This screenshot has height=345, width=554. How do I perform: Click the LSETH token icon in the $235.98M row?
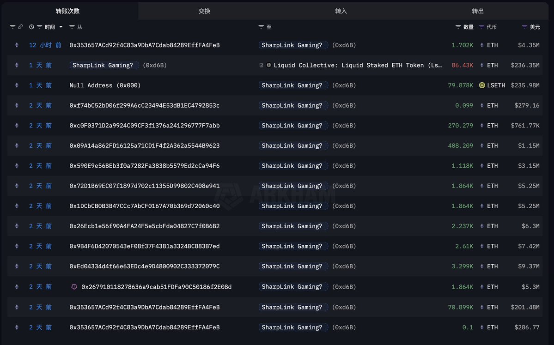482,85
